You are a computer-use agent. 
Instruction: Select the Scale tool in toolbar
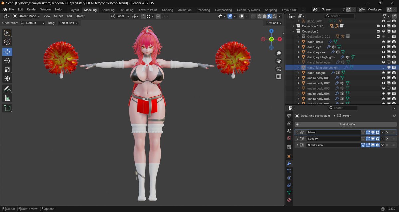(x=7, y=70)
